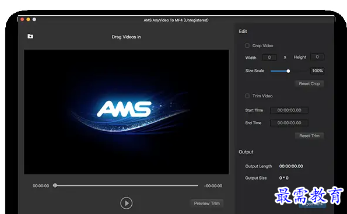Viewport: 347px width, 214px height.
Task: Click the Width input field
Action: 269,58
